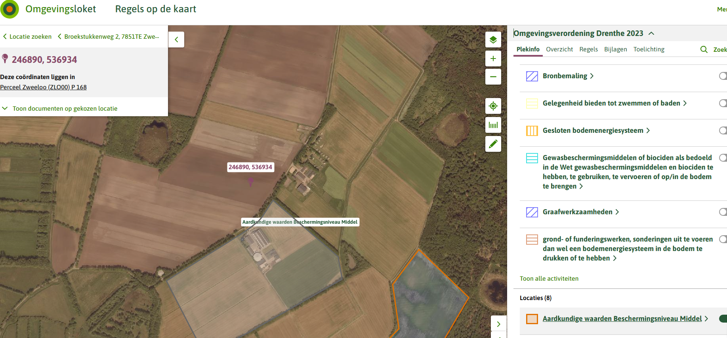Toggle grond- of funderingswerken layer

723,239
